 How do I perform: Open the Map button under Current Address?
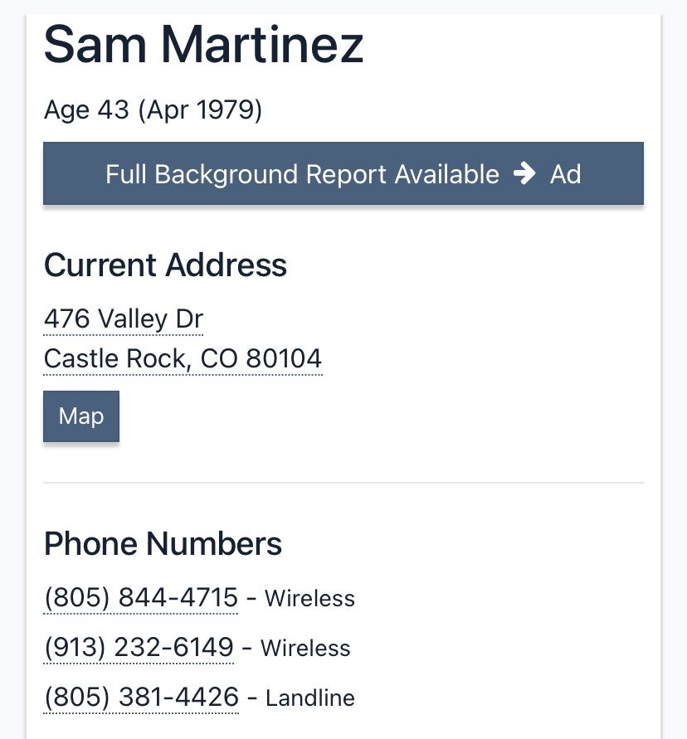(81, 416)
